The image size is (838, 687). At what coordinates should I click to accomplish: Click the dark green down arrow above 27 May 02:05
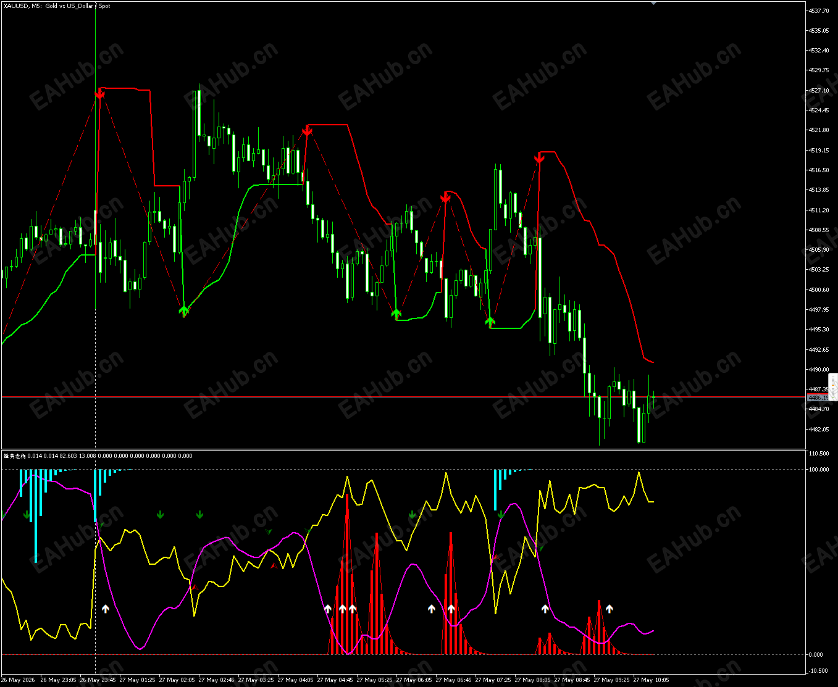pos(160,514)
